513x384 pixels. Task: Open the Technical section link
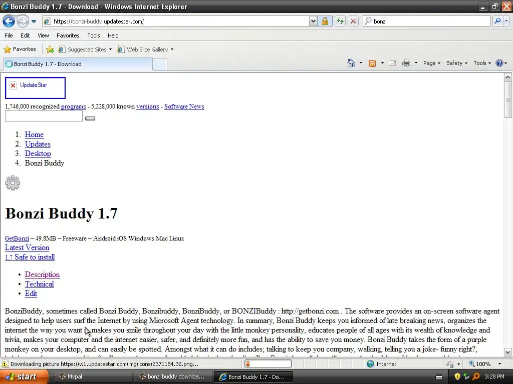pos(39,284)
